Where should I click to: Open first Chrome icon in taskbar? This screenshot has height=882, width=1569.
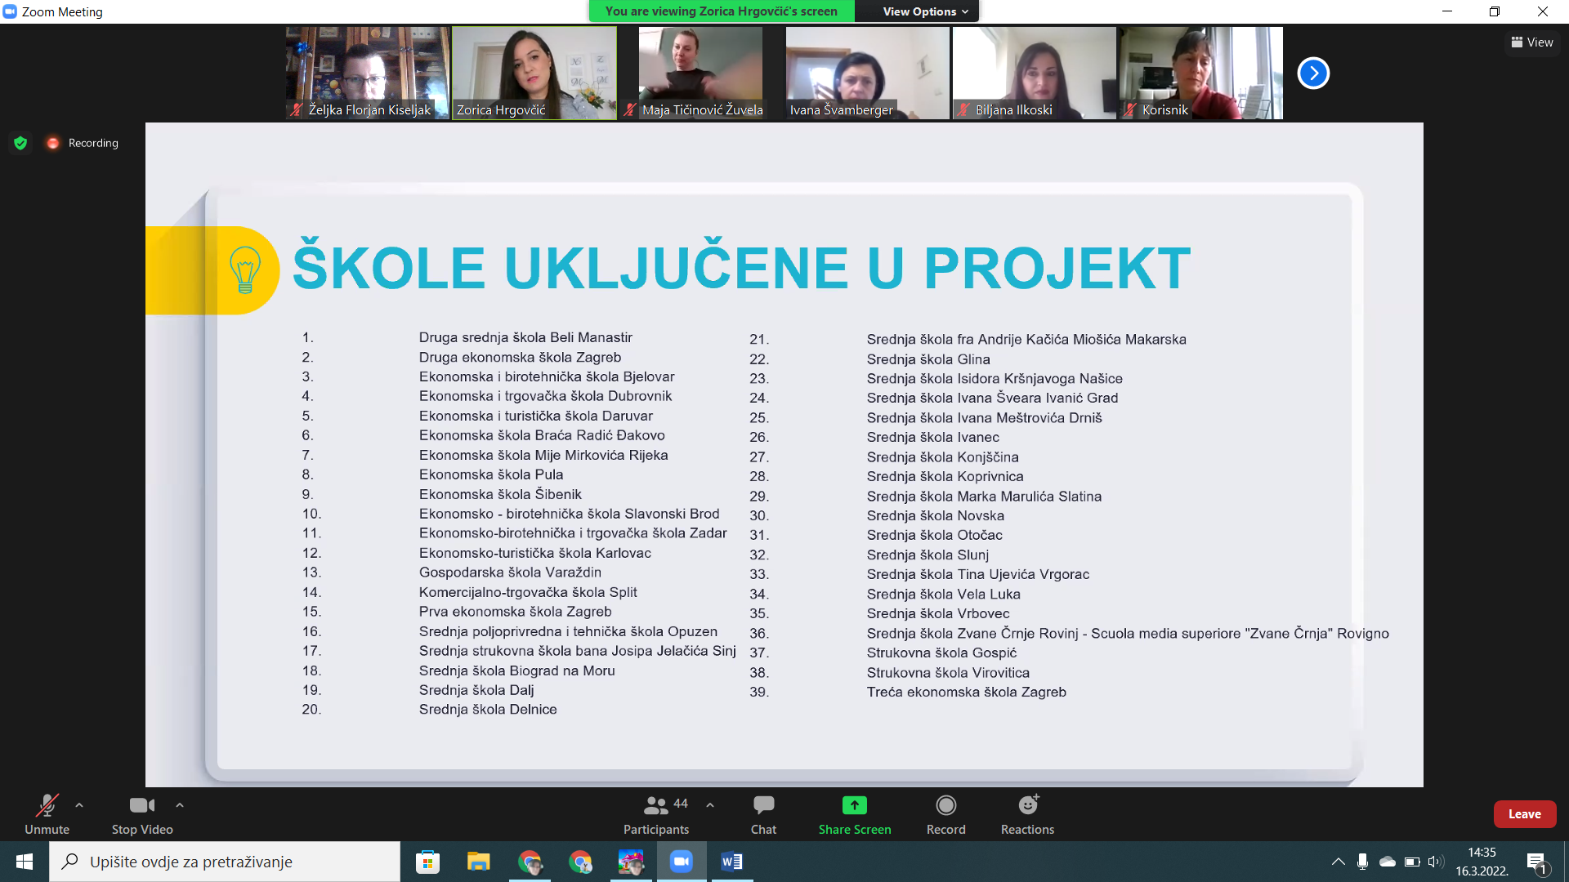click(x=530, y=862)
